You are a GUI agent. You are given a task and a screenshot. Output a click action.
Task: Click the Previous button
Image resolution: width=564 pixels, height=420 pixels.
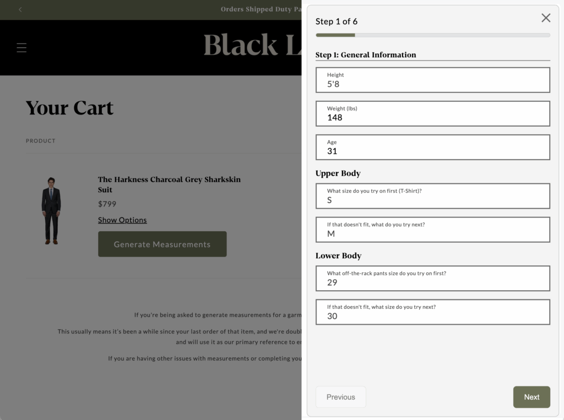pyautogui.click(x=340, y=397)
